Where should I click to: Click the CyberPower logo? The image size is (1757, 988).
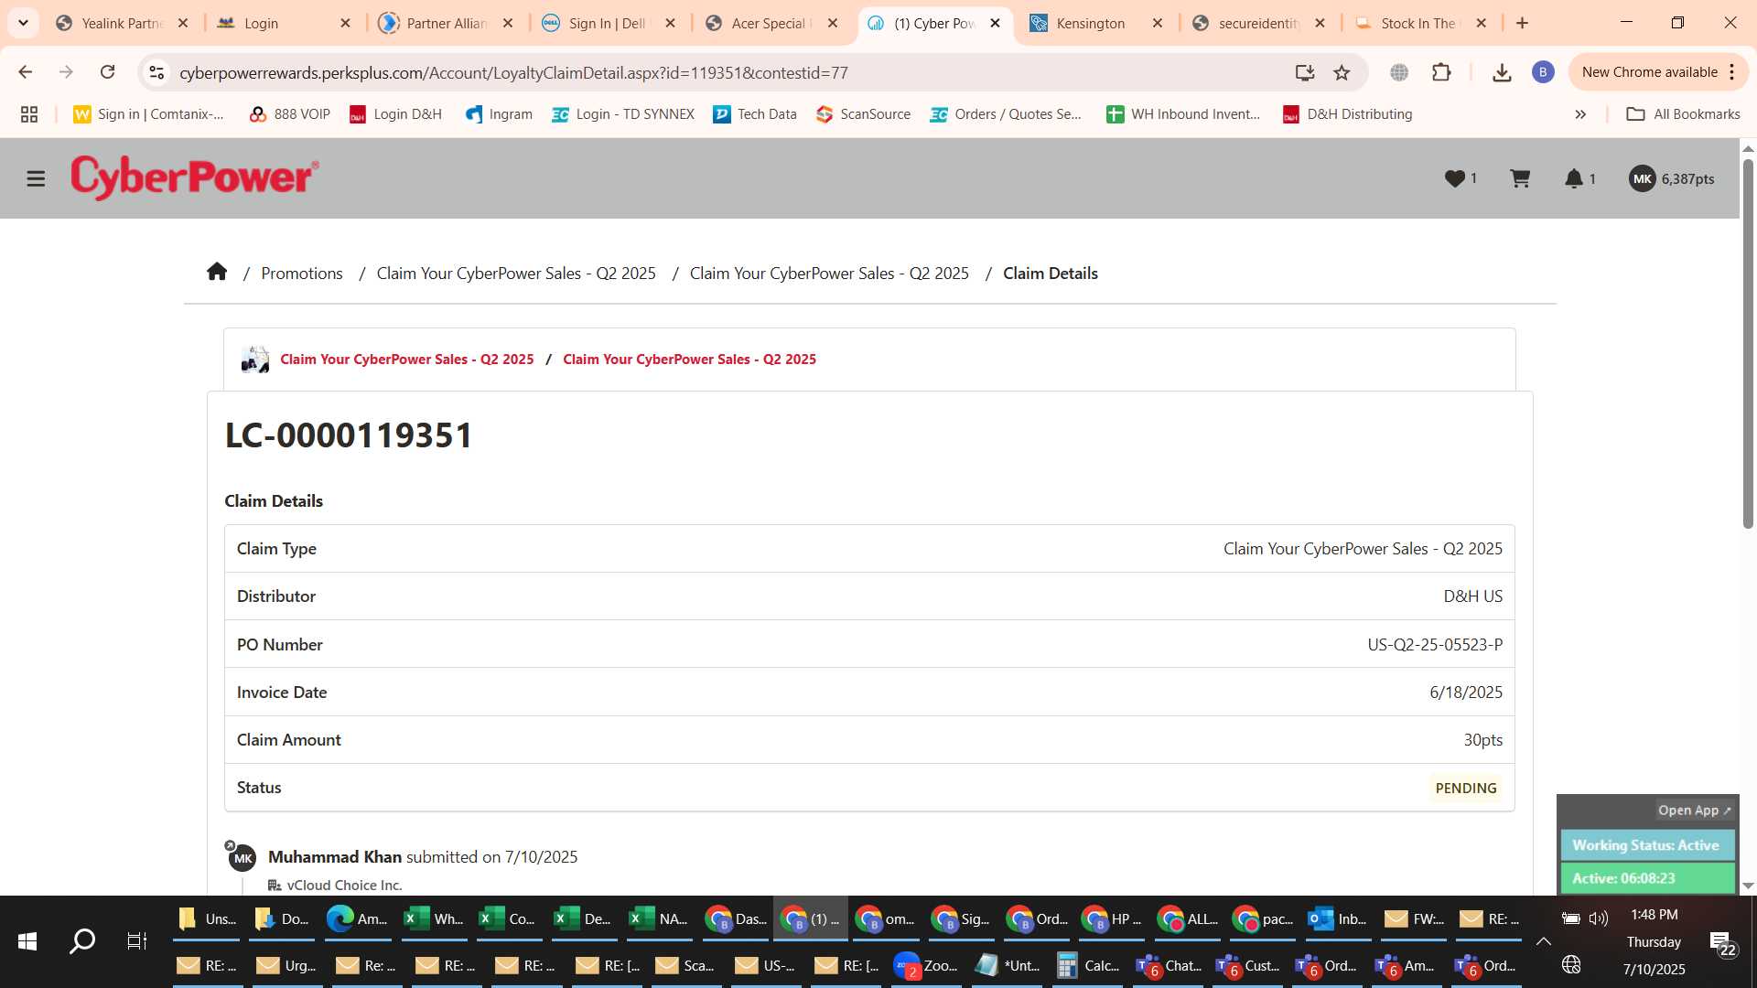tap(195, 177)
